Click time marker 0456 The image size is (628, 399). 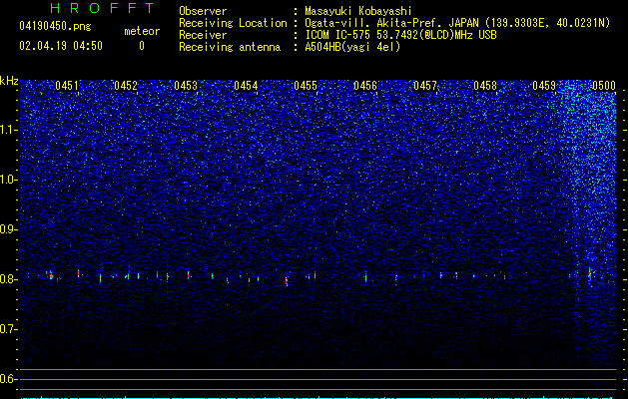(365, 86)
